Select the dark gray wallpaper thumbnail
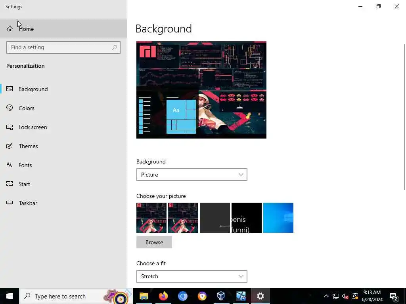 [215, 218]
